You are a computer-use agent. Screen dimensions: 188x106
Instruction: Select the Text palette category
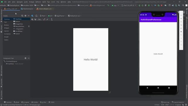click(6, 22)
